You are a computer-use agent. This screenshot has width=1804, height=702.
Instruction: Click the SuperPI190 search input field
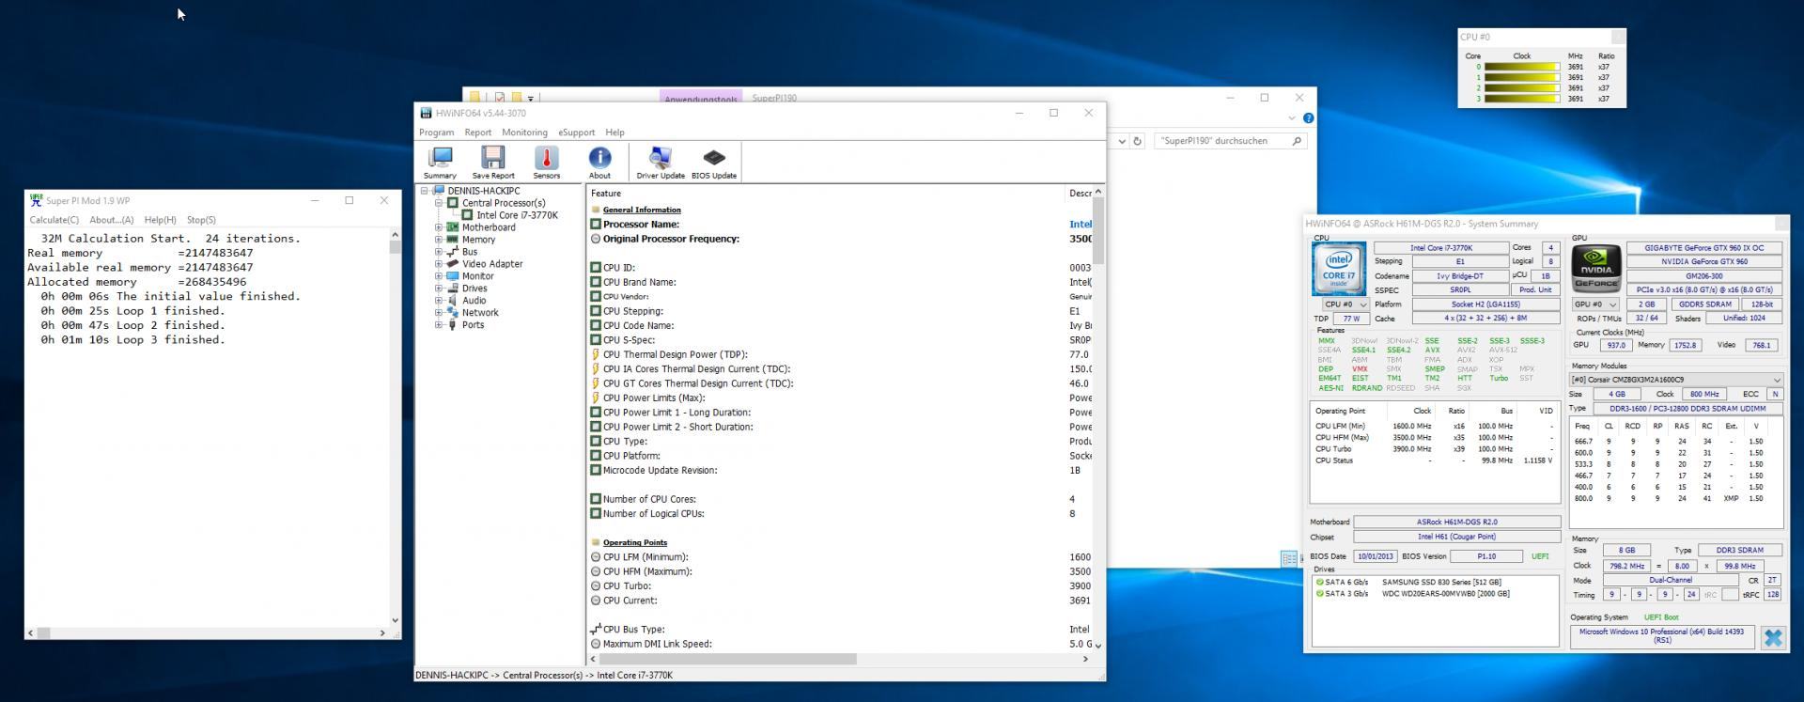pyautogui.click(x=1221, y=141)
